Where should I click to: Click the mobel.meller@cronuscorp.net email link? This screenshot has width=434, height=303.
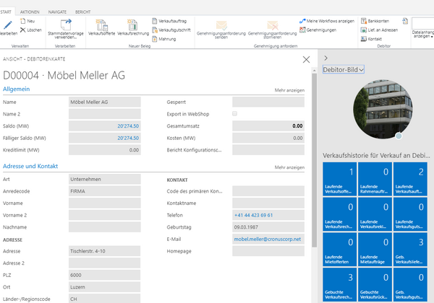pyautogui.click(x=267, y=239)
